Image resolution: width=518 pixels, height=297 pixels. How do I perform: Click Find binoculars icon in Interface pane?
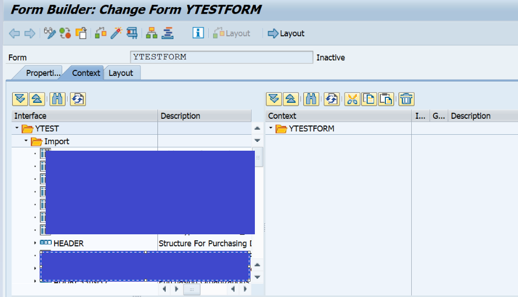(x=57, y=99)
